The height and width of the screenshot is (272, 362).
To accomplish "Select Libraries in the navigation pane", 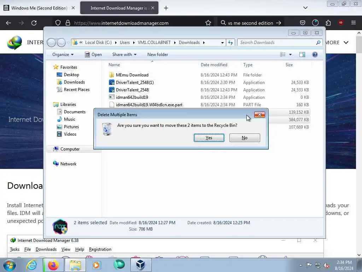I will click(x=68, y=104).
